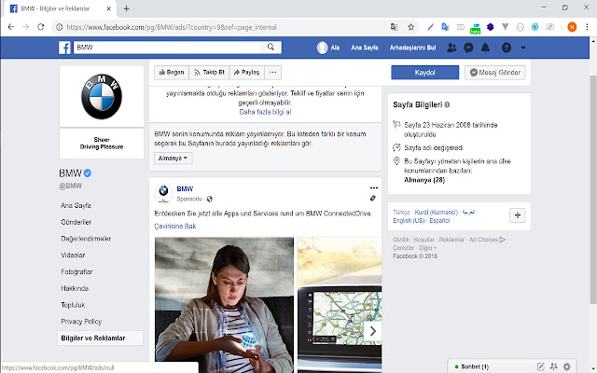Viewport: 597px width, 373px height.
Task: Expand Diğer footer dropdown
Action: tap(427, 248)
